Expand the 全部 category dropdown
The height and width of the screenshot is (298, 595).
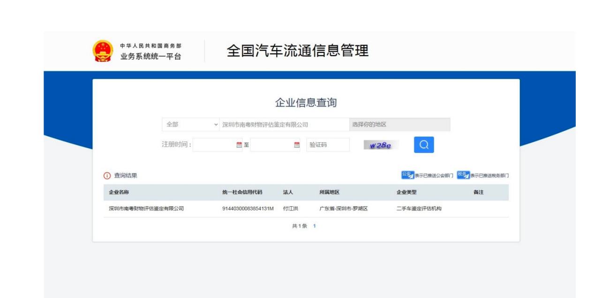coord(190,124)
